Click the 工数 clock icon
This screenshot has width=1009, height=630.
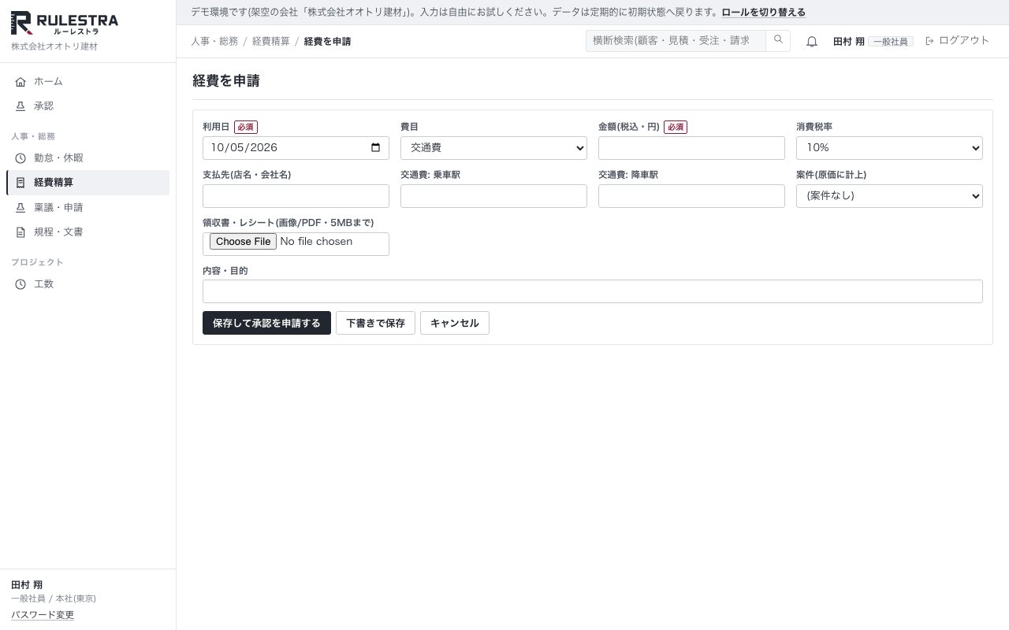(20, 284)
